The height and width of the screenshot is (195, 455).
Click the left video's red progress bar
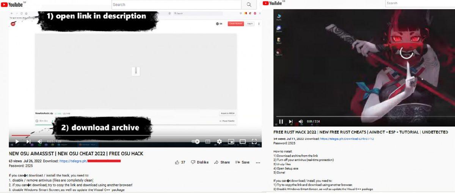21,135
